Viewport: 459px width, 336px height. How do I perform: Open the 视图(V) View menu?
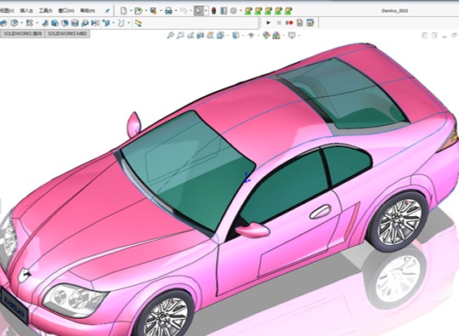coord(7,11)
